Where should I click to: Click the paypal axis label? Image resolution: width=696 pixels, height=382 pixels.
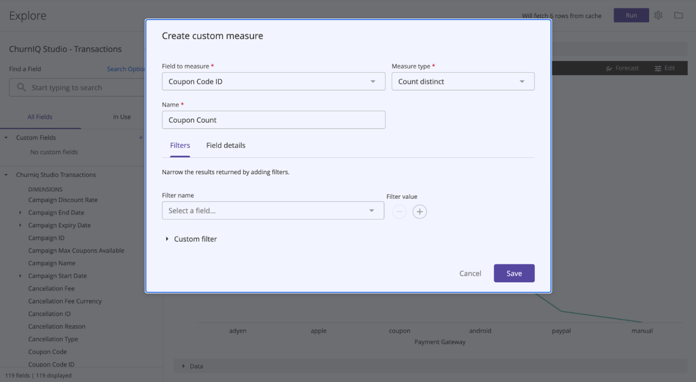pyautogui.click(x=561, y=331)
